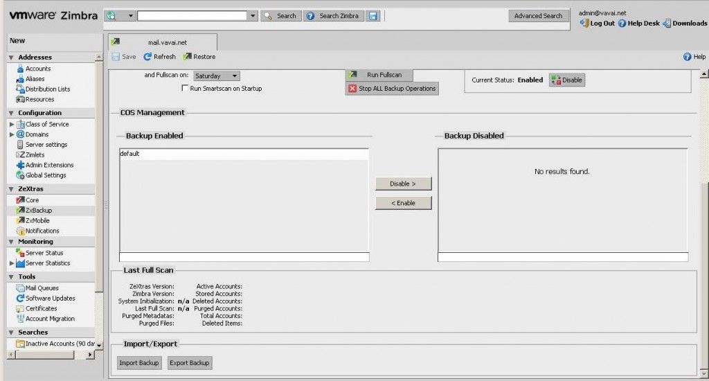Collapse the ZeXtras section

tap(11, 189)
